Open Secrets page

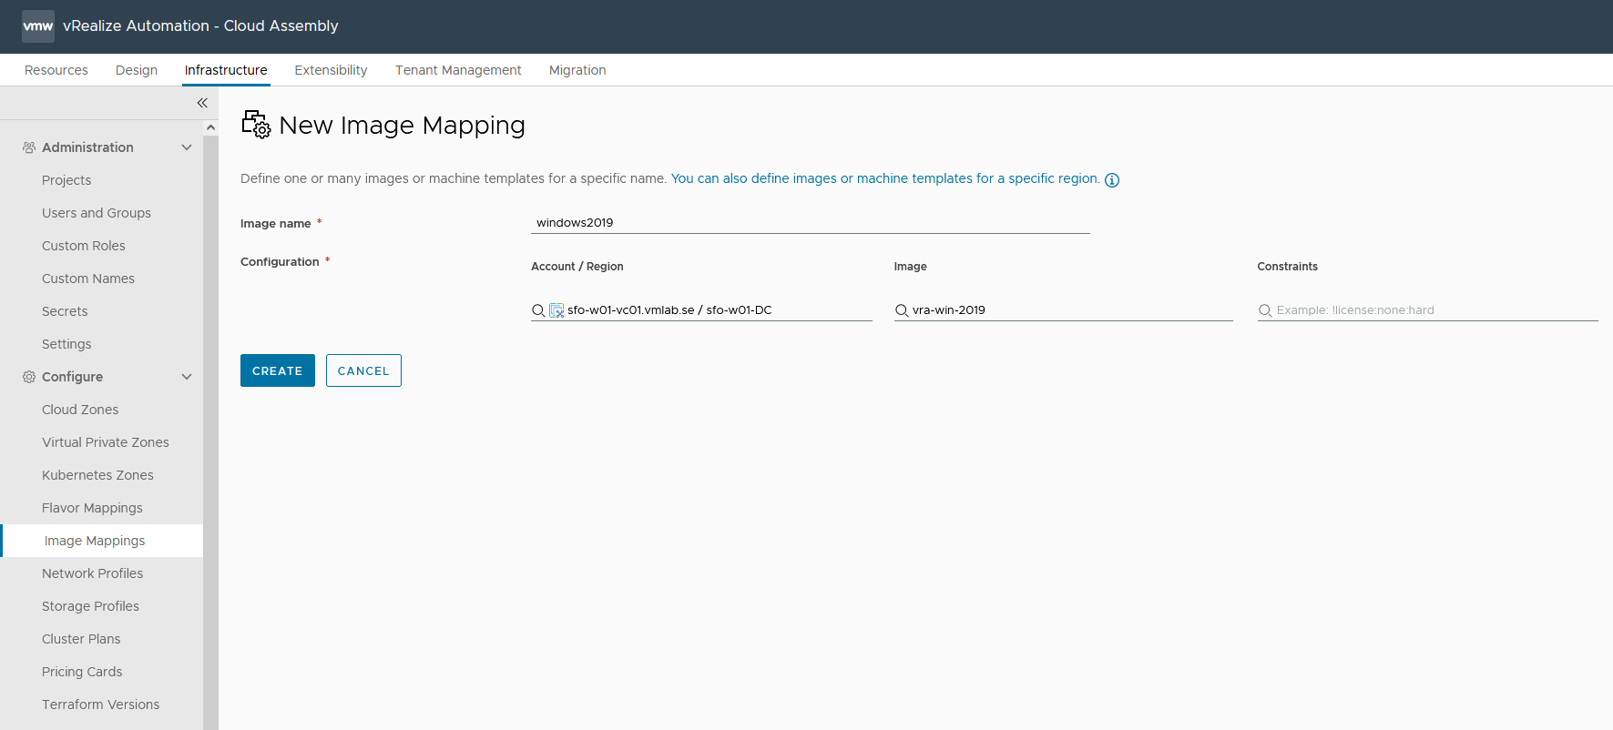point(65,311)
